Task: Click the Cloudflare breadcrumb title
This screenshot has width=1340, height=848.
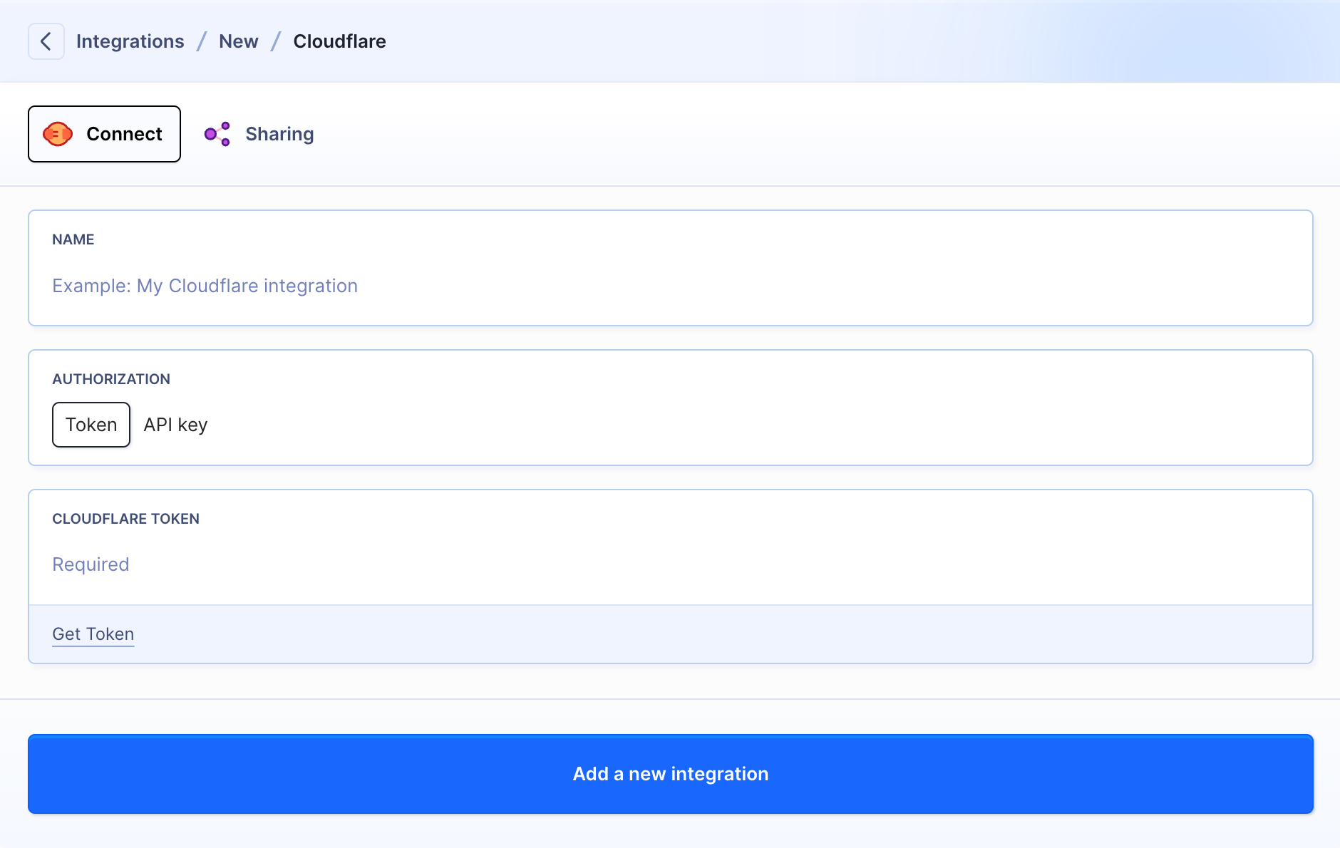Action: (x=340, y=41)
